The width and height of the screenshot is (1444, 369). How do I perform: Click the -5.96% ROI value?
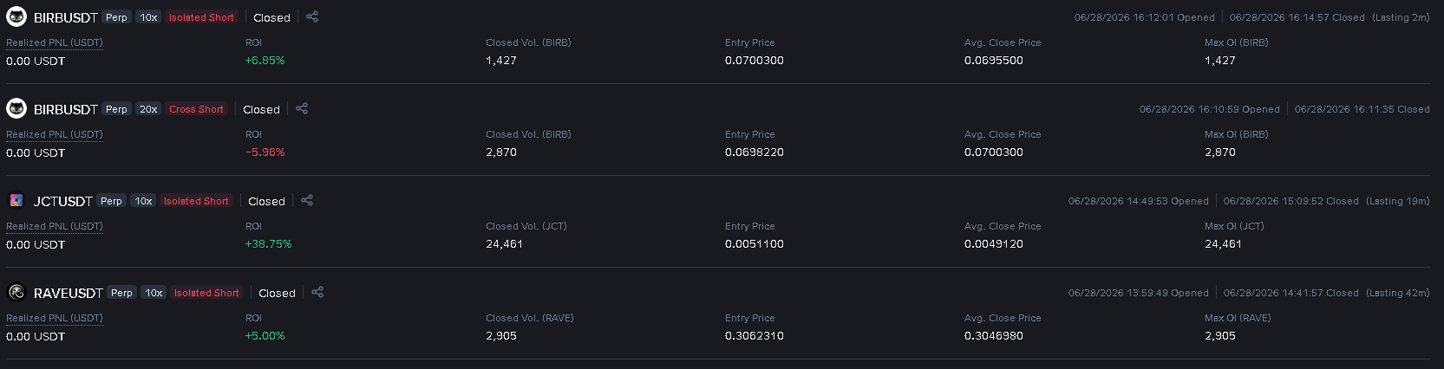point(265,152)
